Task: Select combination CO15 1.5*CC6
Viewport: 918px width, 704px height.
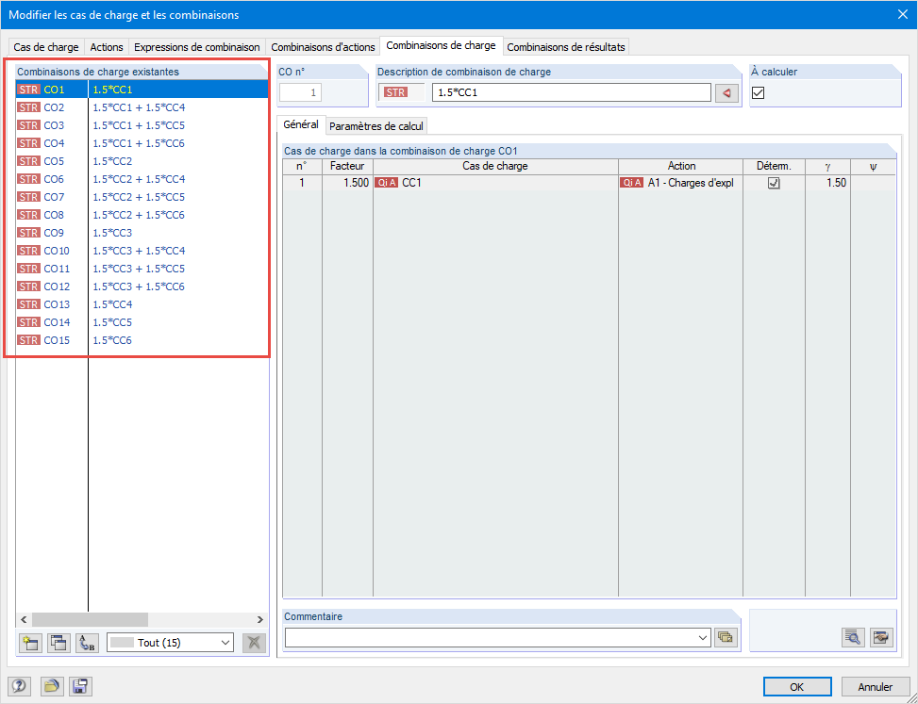Action: 142,340
